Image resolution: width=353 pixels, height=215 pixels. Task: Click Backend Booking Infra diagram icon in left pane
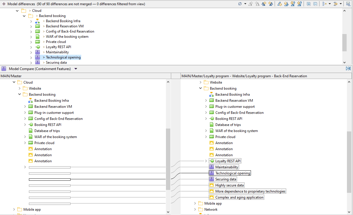coord(31,101)
